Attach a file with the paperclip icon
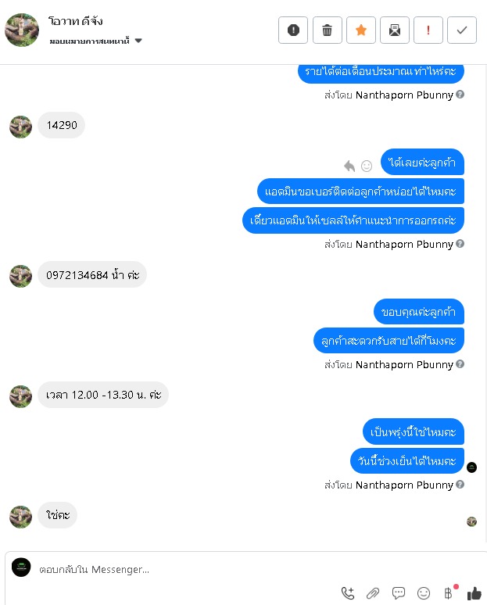Viewport: 487px width, 605px height. click(373, 593)
